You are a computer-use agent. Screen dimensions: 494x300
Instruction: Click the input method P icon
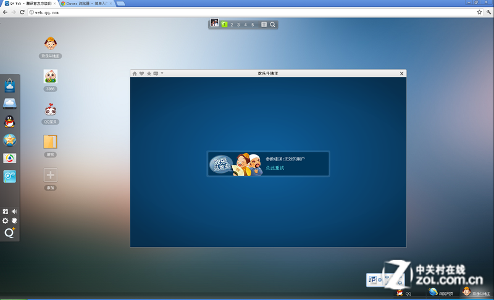pyautogui.click(x=373, y=280)
